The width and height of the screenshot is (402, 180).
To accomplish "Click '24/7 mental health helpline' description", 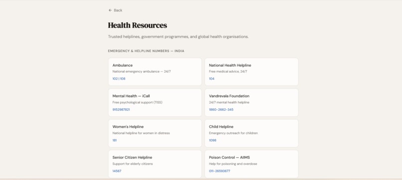I will 229,102.
